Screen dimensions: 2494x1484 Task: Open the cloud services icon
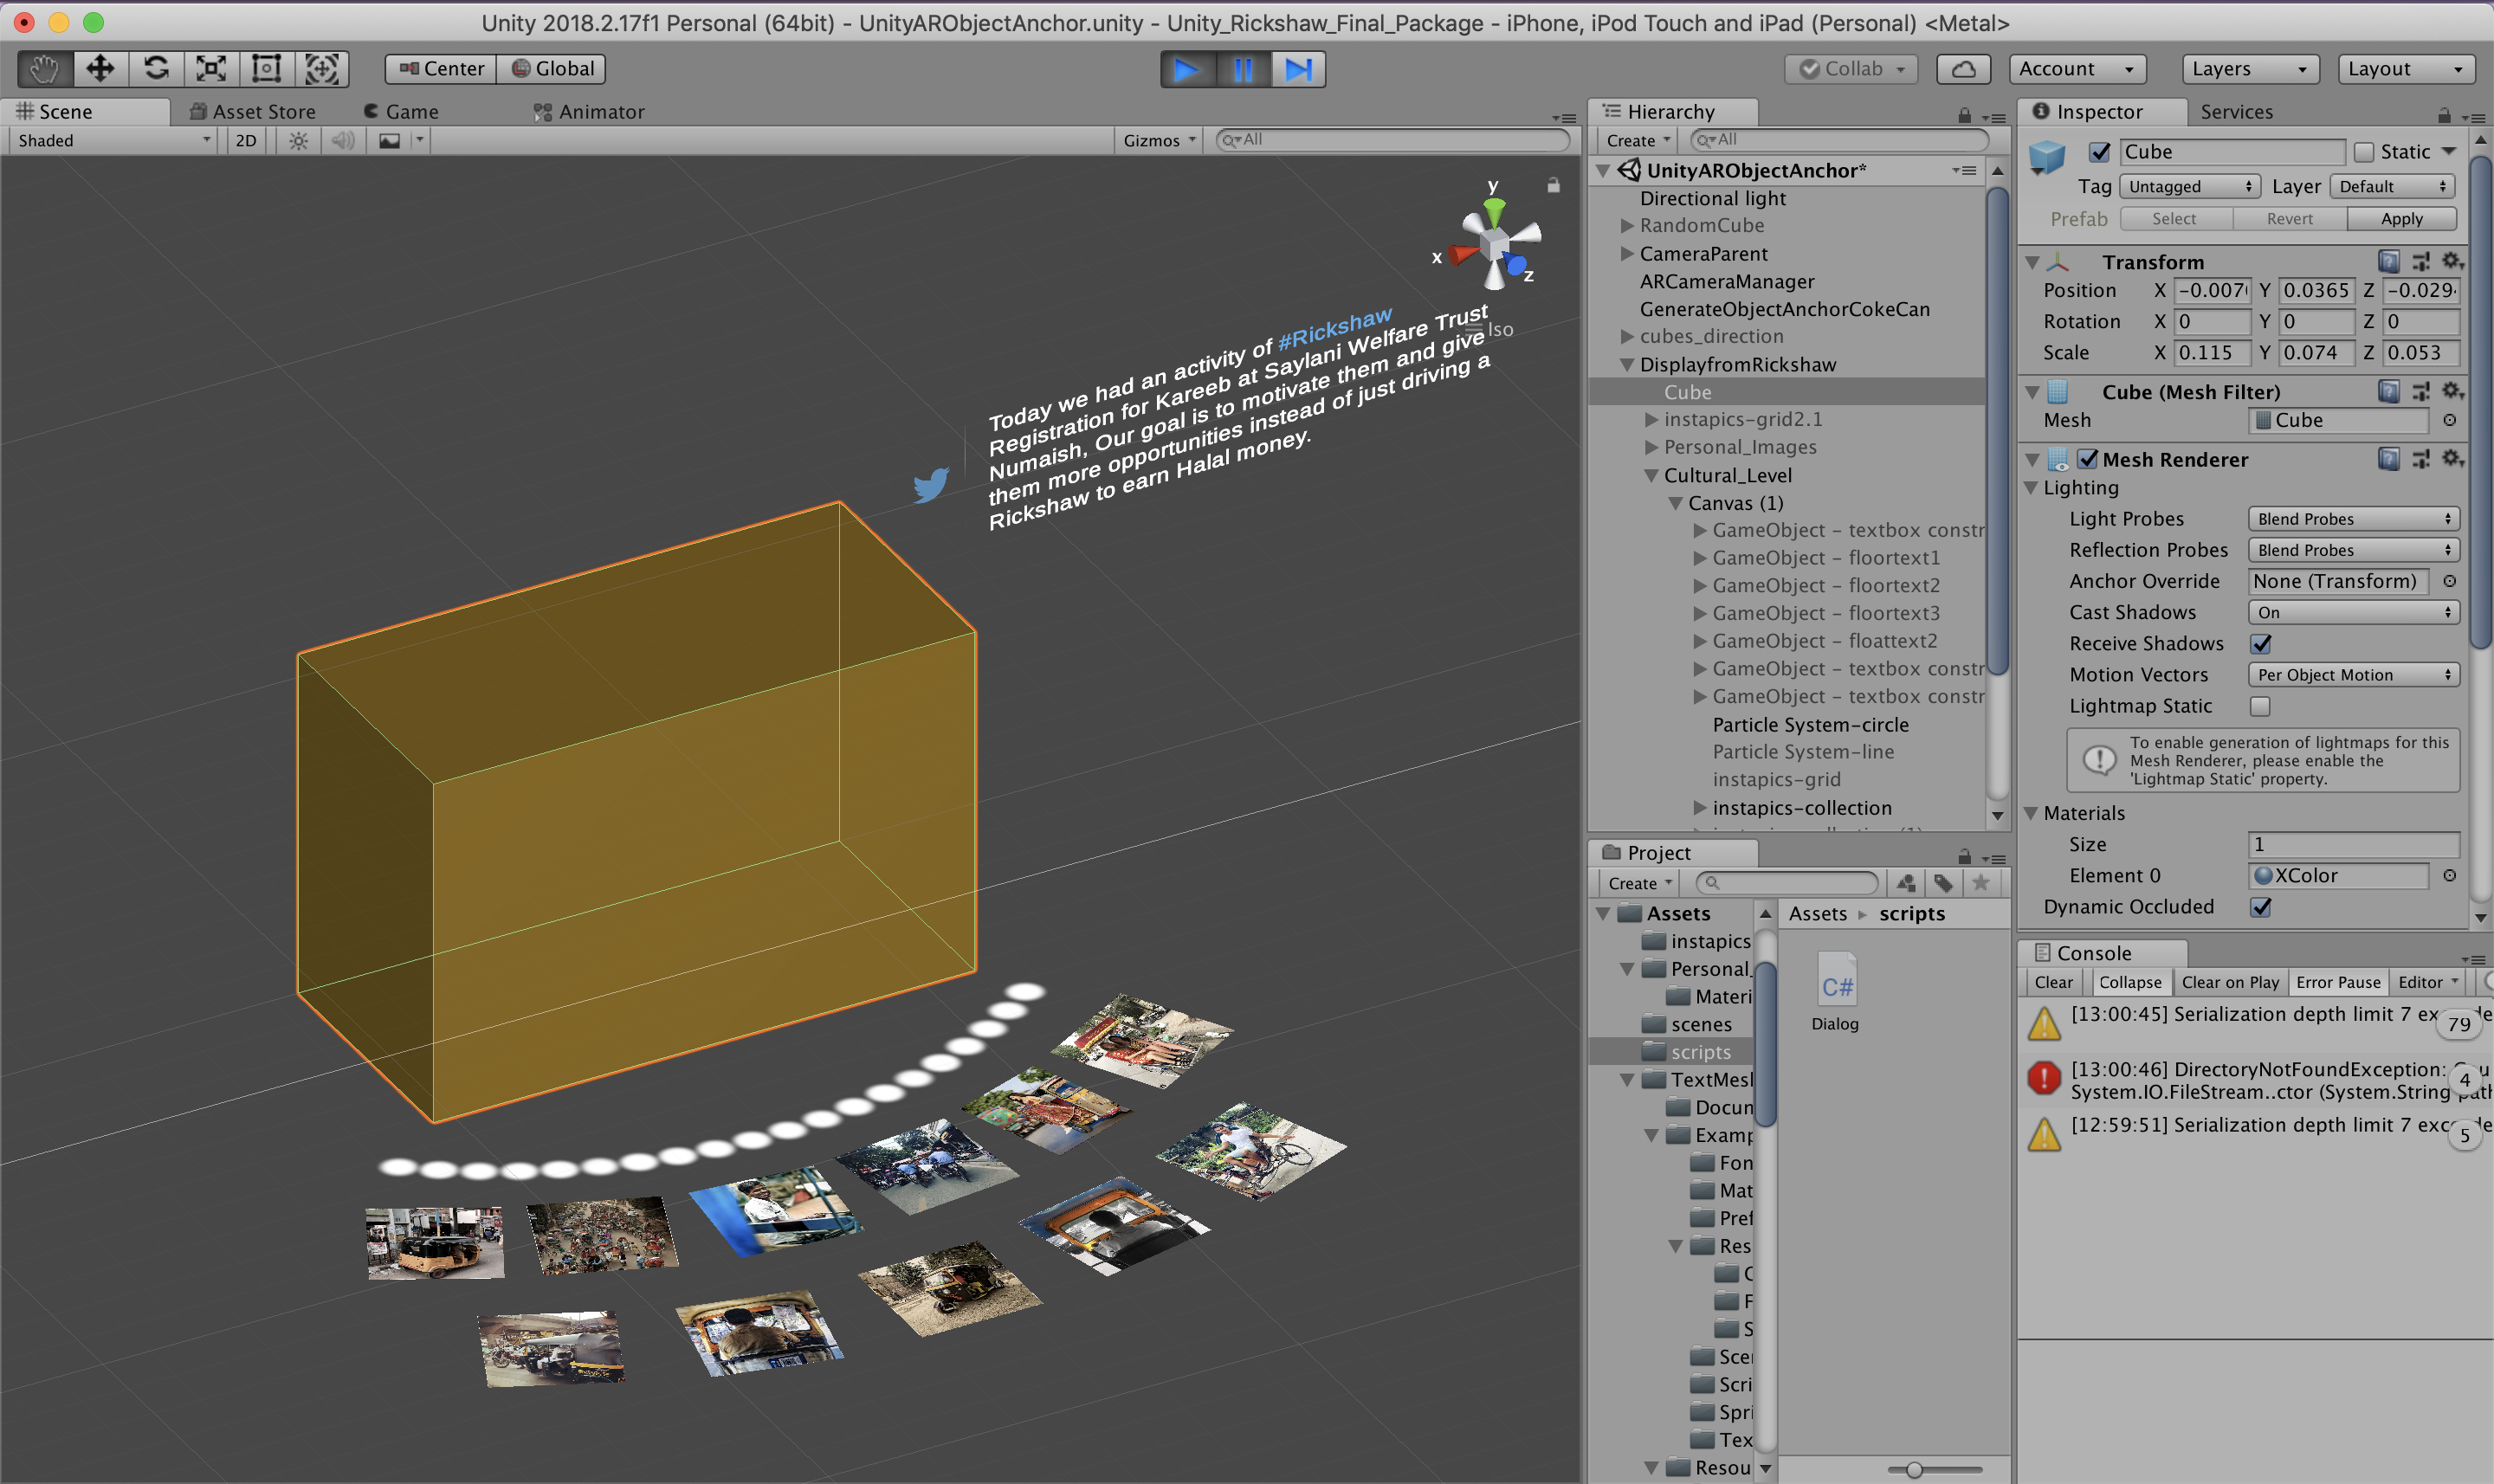(x=1963, y=69)
